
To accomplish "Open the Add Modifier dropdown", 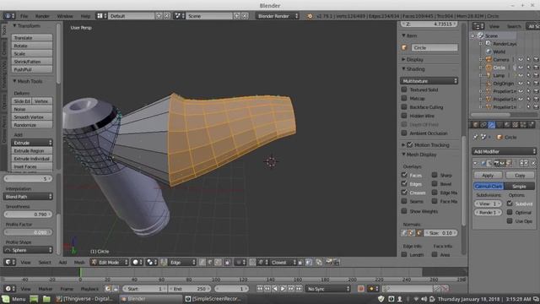I will pos(505,151).
